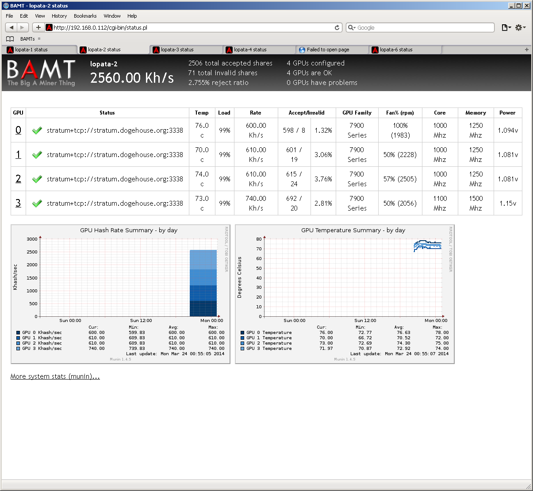Screen dimensions: 533x491
Task: Switch to the lopata-3 status tab
Action: coord(186,50)
